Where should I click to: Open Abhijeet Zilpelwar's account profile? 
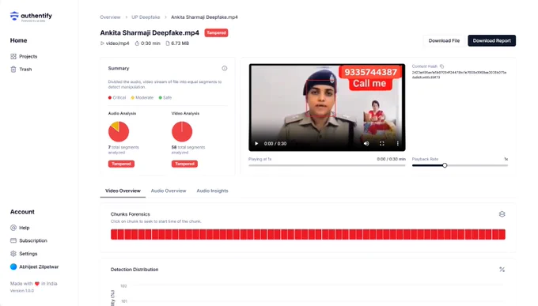34,266
